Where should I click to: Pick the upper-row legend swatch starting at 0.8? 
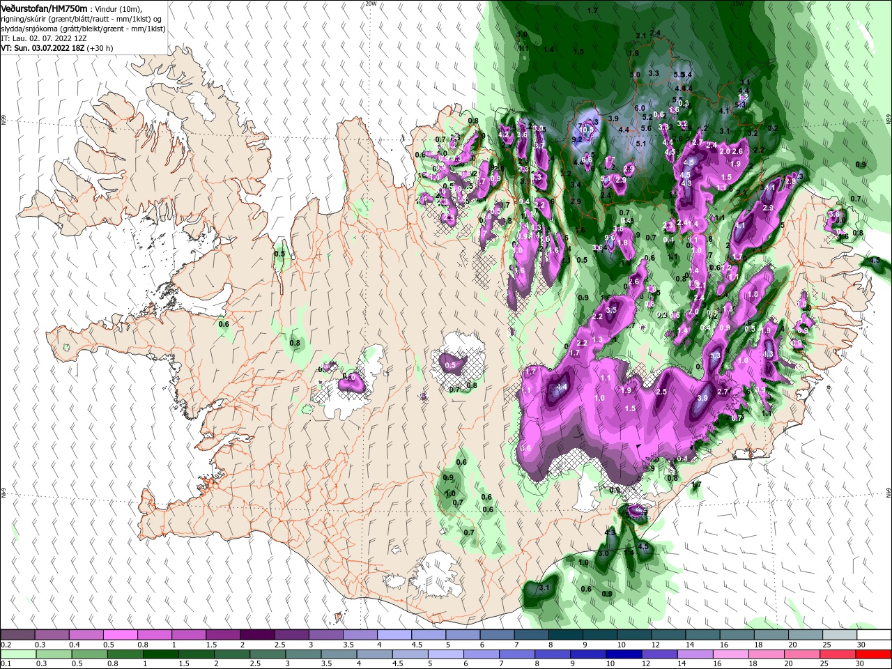[154, 635]
